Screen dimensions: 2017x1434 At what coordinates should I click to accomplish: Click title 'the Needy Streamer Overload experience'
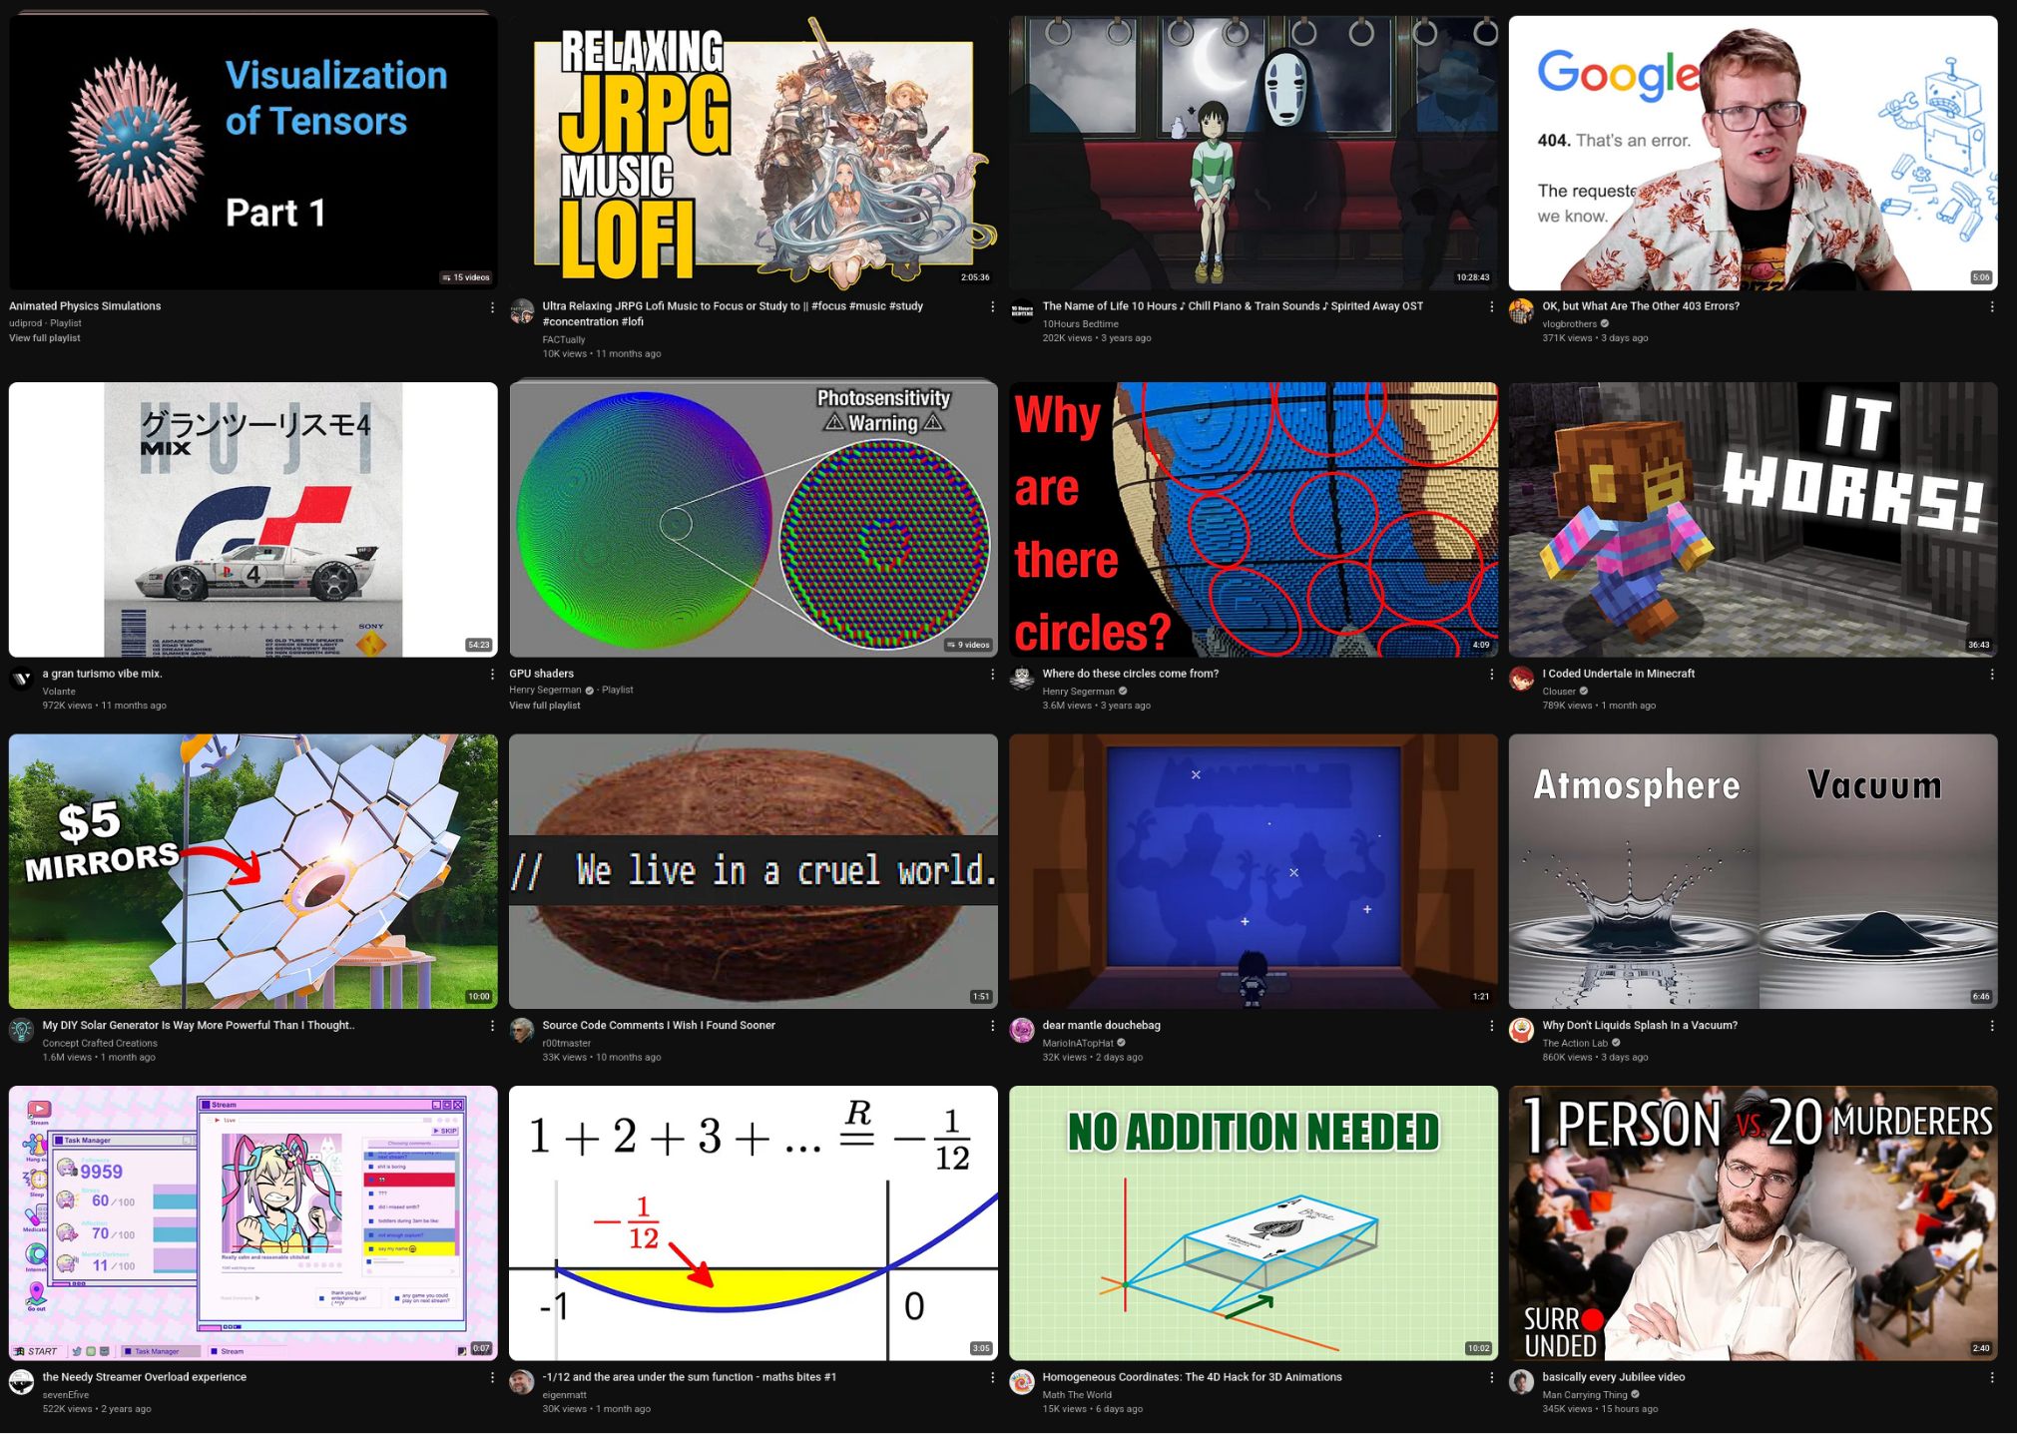coord(145,1376)
